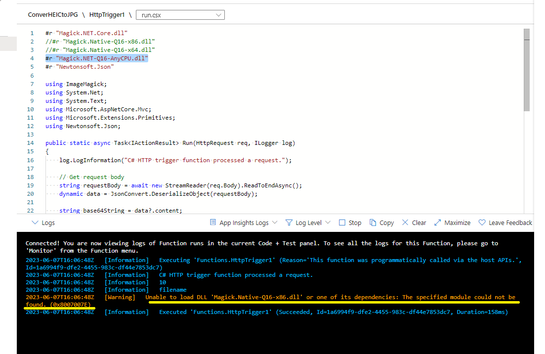Select line 4 containing Magick.NET-Q16-AnyCPU.dll
This screenshot has width=545, height=354.
tap(97, 58)
